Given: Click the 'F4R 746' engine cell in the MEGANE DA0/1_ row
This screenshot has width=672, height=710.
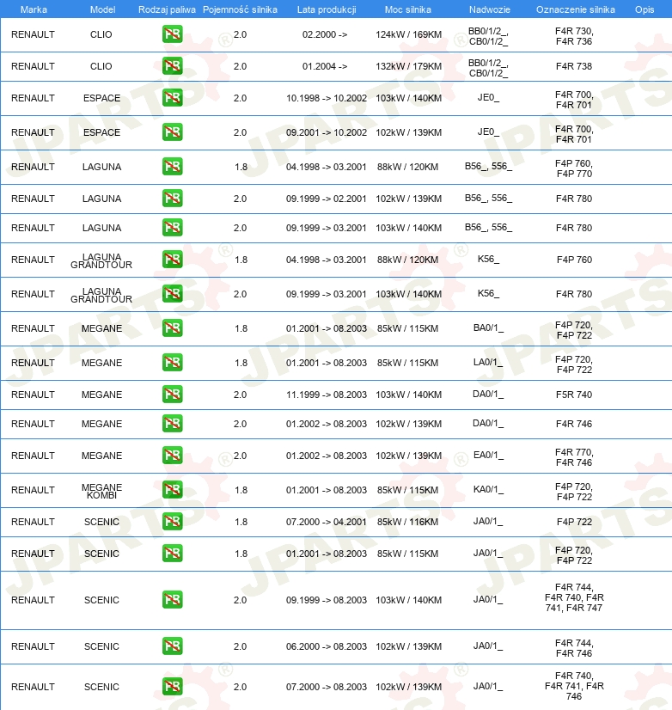Looking at the screenshot, I should pos(574,424).
